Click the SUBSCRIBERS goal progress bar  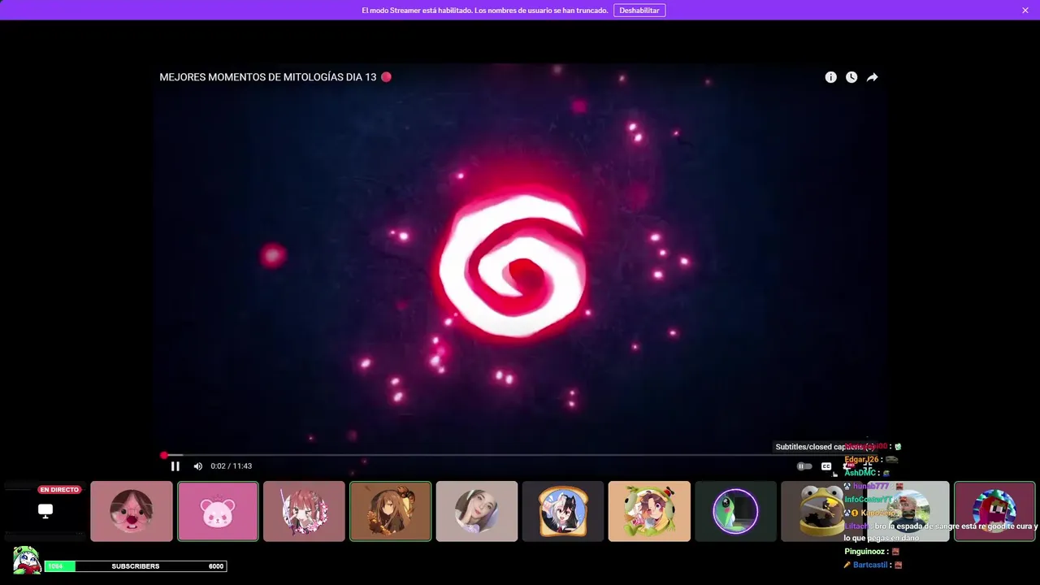pyautogui.click(x=136, y=566)
